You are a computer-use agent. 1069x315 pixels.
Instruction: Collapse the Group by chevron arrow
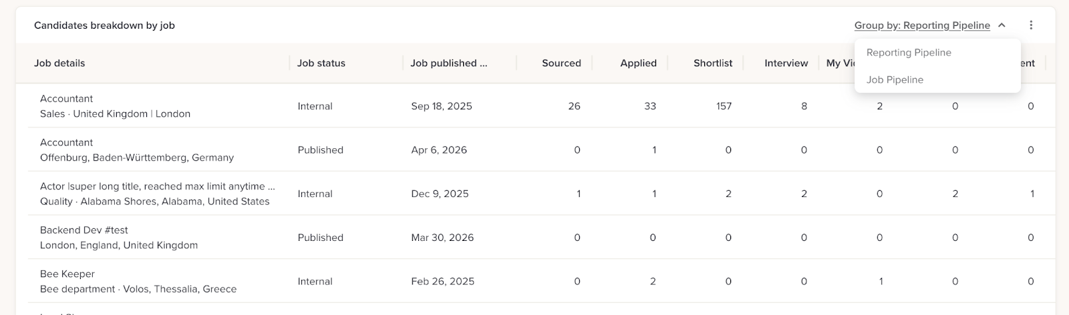(1002, 25)
